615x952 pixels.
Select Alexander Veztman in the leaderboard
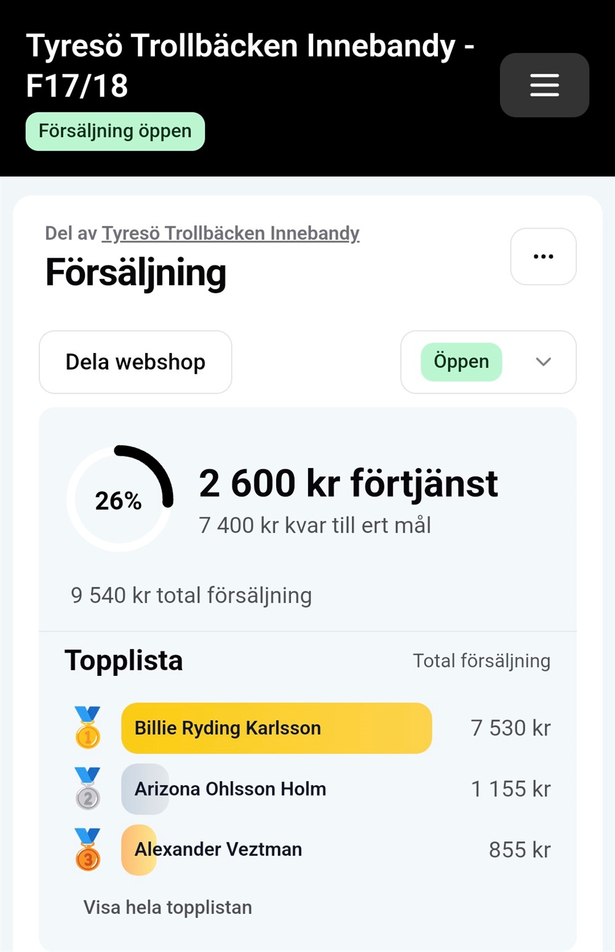coord(218,849)
